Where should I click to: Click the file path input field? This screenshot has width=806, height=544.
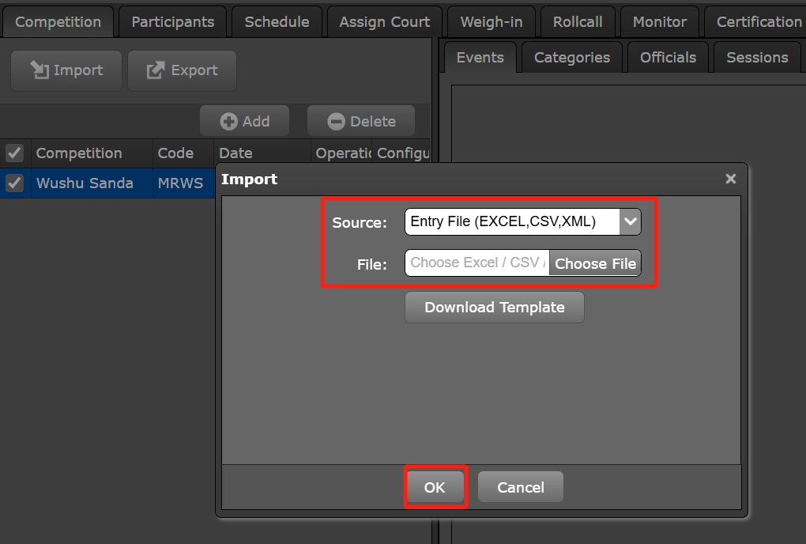[476, 263]
